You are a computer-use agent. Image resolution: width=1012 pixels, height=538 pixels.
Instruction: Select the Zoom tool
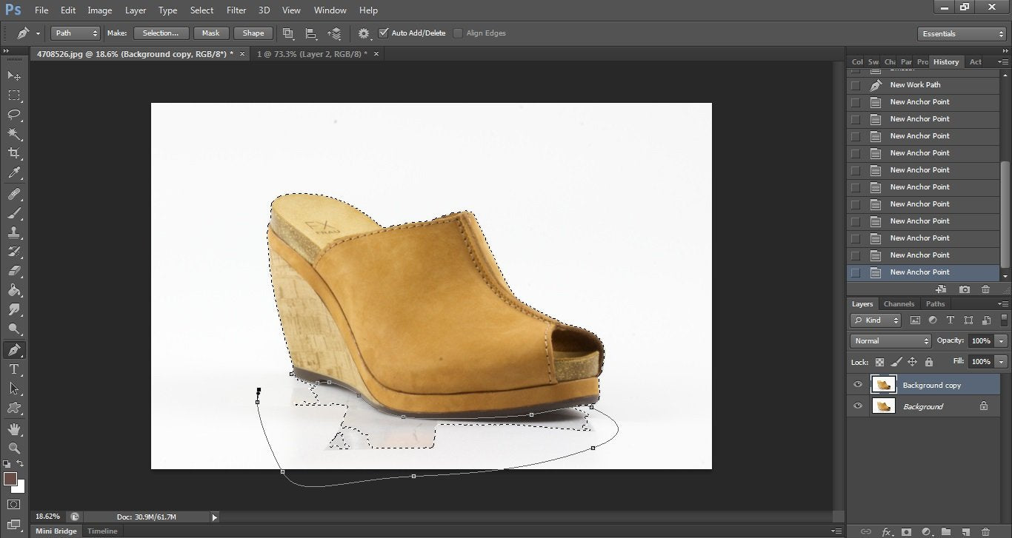click(x=14, y=448)
